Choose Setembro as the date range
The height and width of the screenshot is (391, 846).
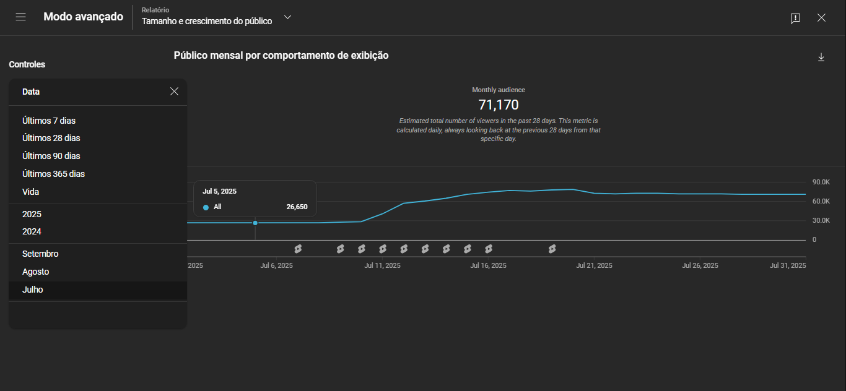(40, 254)
